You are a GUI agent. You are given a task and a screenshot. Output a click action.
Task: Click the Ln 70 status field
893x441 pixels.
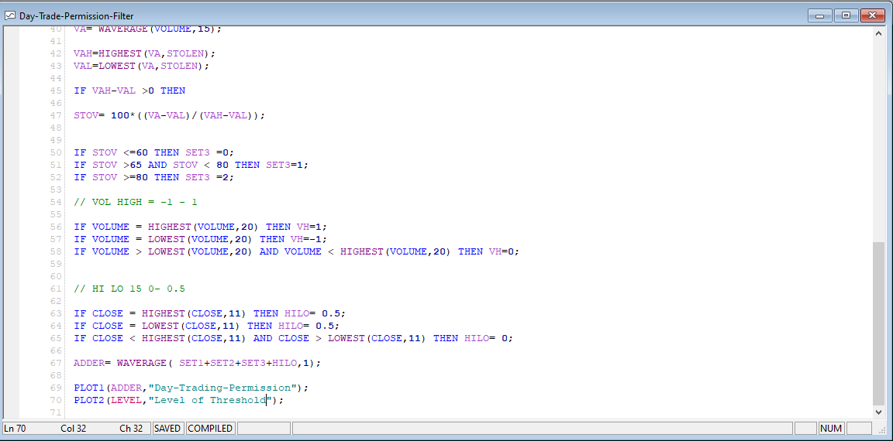coord(16,428)
